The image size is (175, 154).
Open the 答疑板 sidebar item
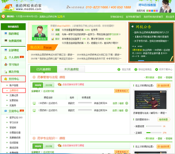coord(13,128)
